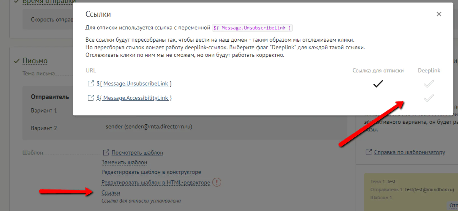Click the Тема письма label
This screenshot has height=211, width=458.
pyautogui.click(x=39, y=73)
